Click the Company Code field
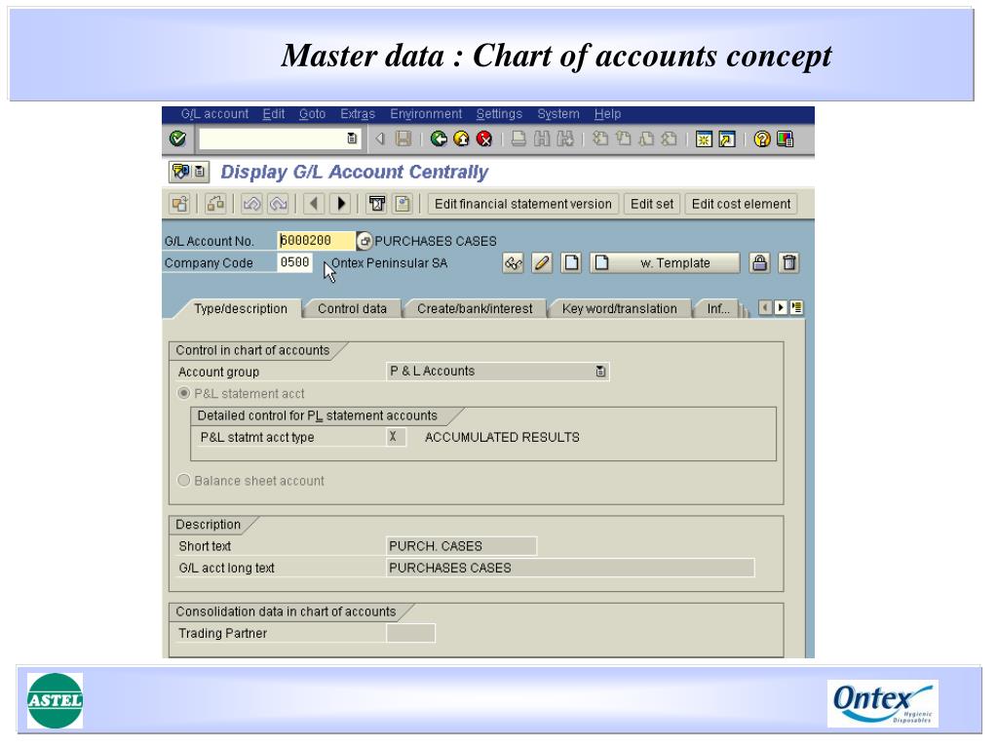This screenshot has width=998, height=749. coord(294,262)
